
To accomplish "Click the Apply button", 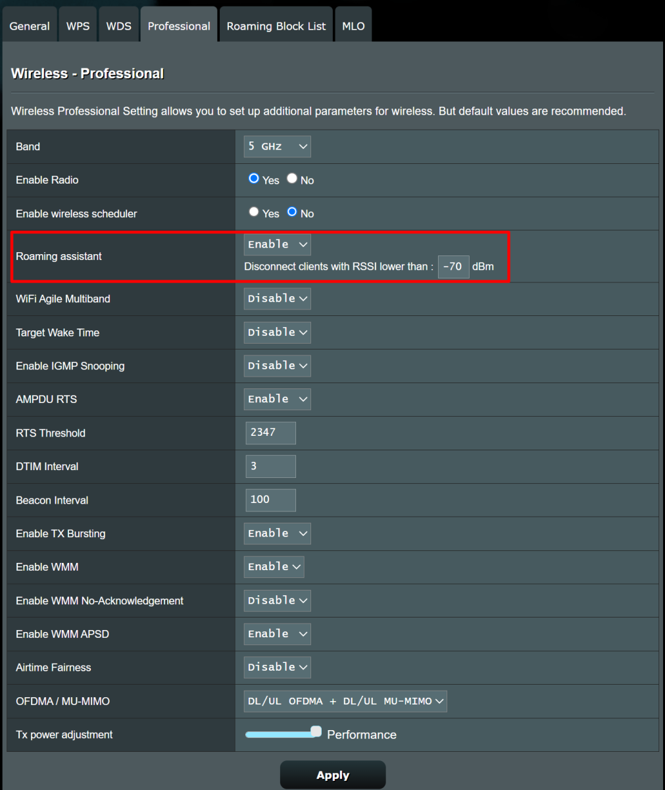I will (333, 775).
